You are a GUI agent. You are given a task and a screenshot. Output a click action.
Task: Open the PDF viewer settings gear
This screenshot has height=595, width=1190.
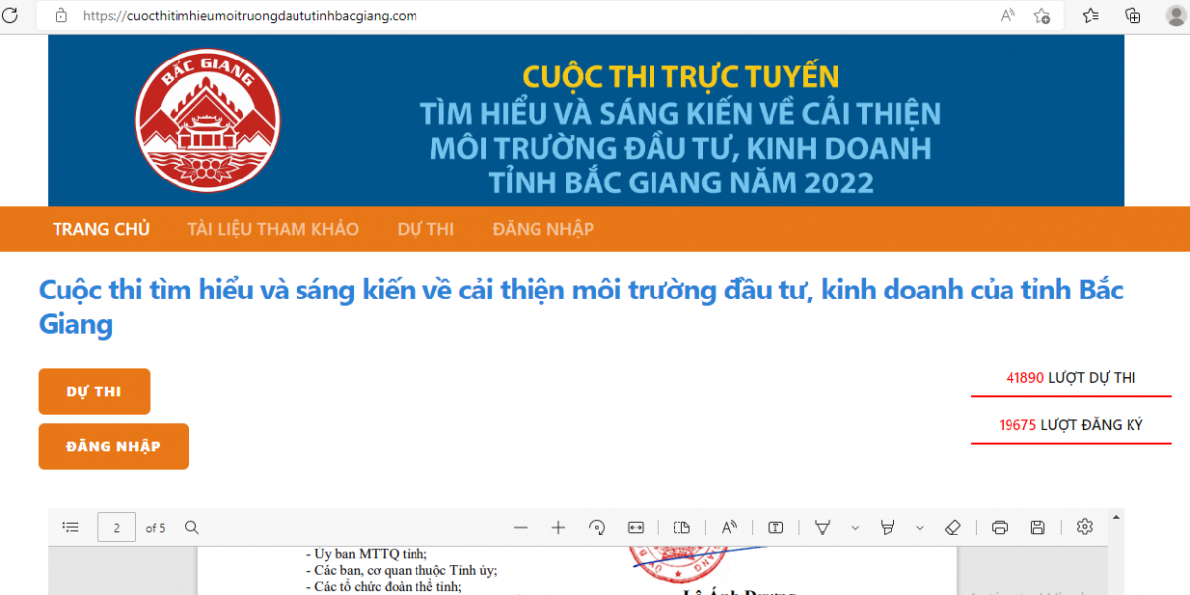1085,527
